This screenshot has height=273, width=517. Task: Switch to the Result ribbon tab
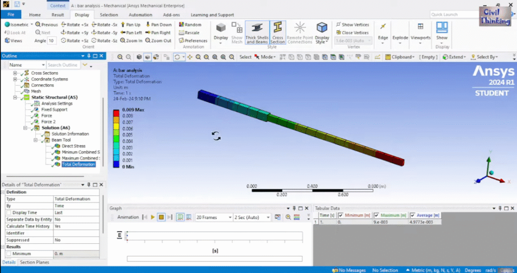tap(58, 15)
